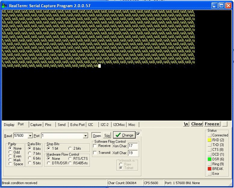Click the red BREAK indicator

210,169
